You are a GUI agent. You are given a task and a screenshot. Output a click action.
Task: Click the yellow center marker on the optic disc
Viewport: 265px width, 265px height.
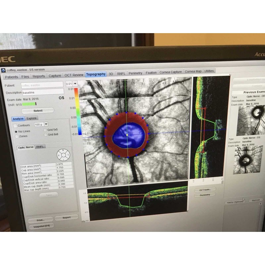click(127, 135)
